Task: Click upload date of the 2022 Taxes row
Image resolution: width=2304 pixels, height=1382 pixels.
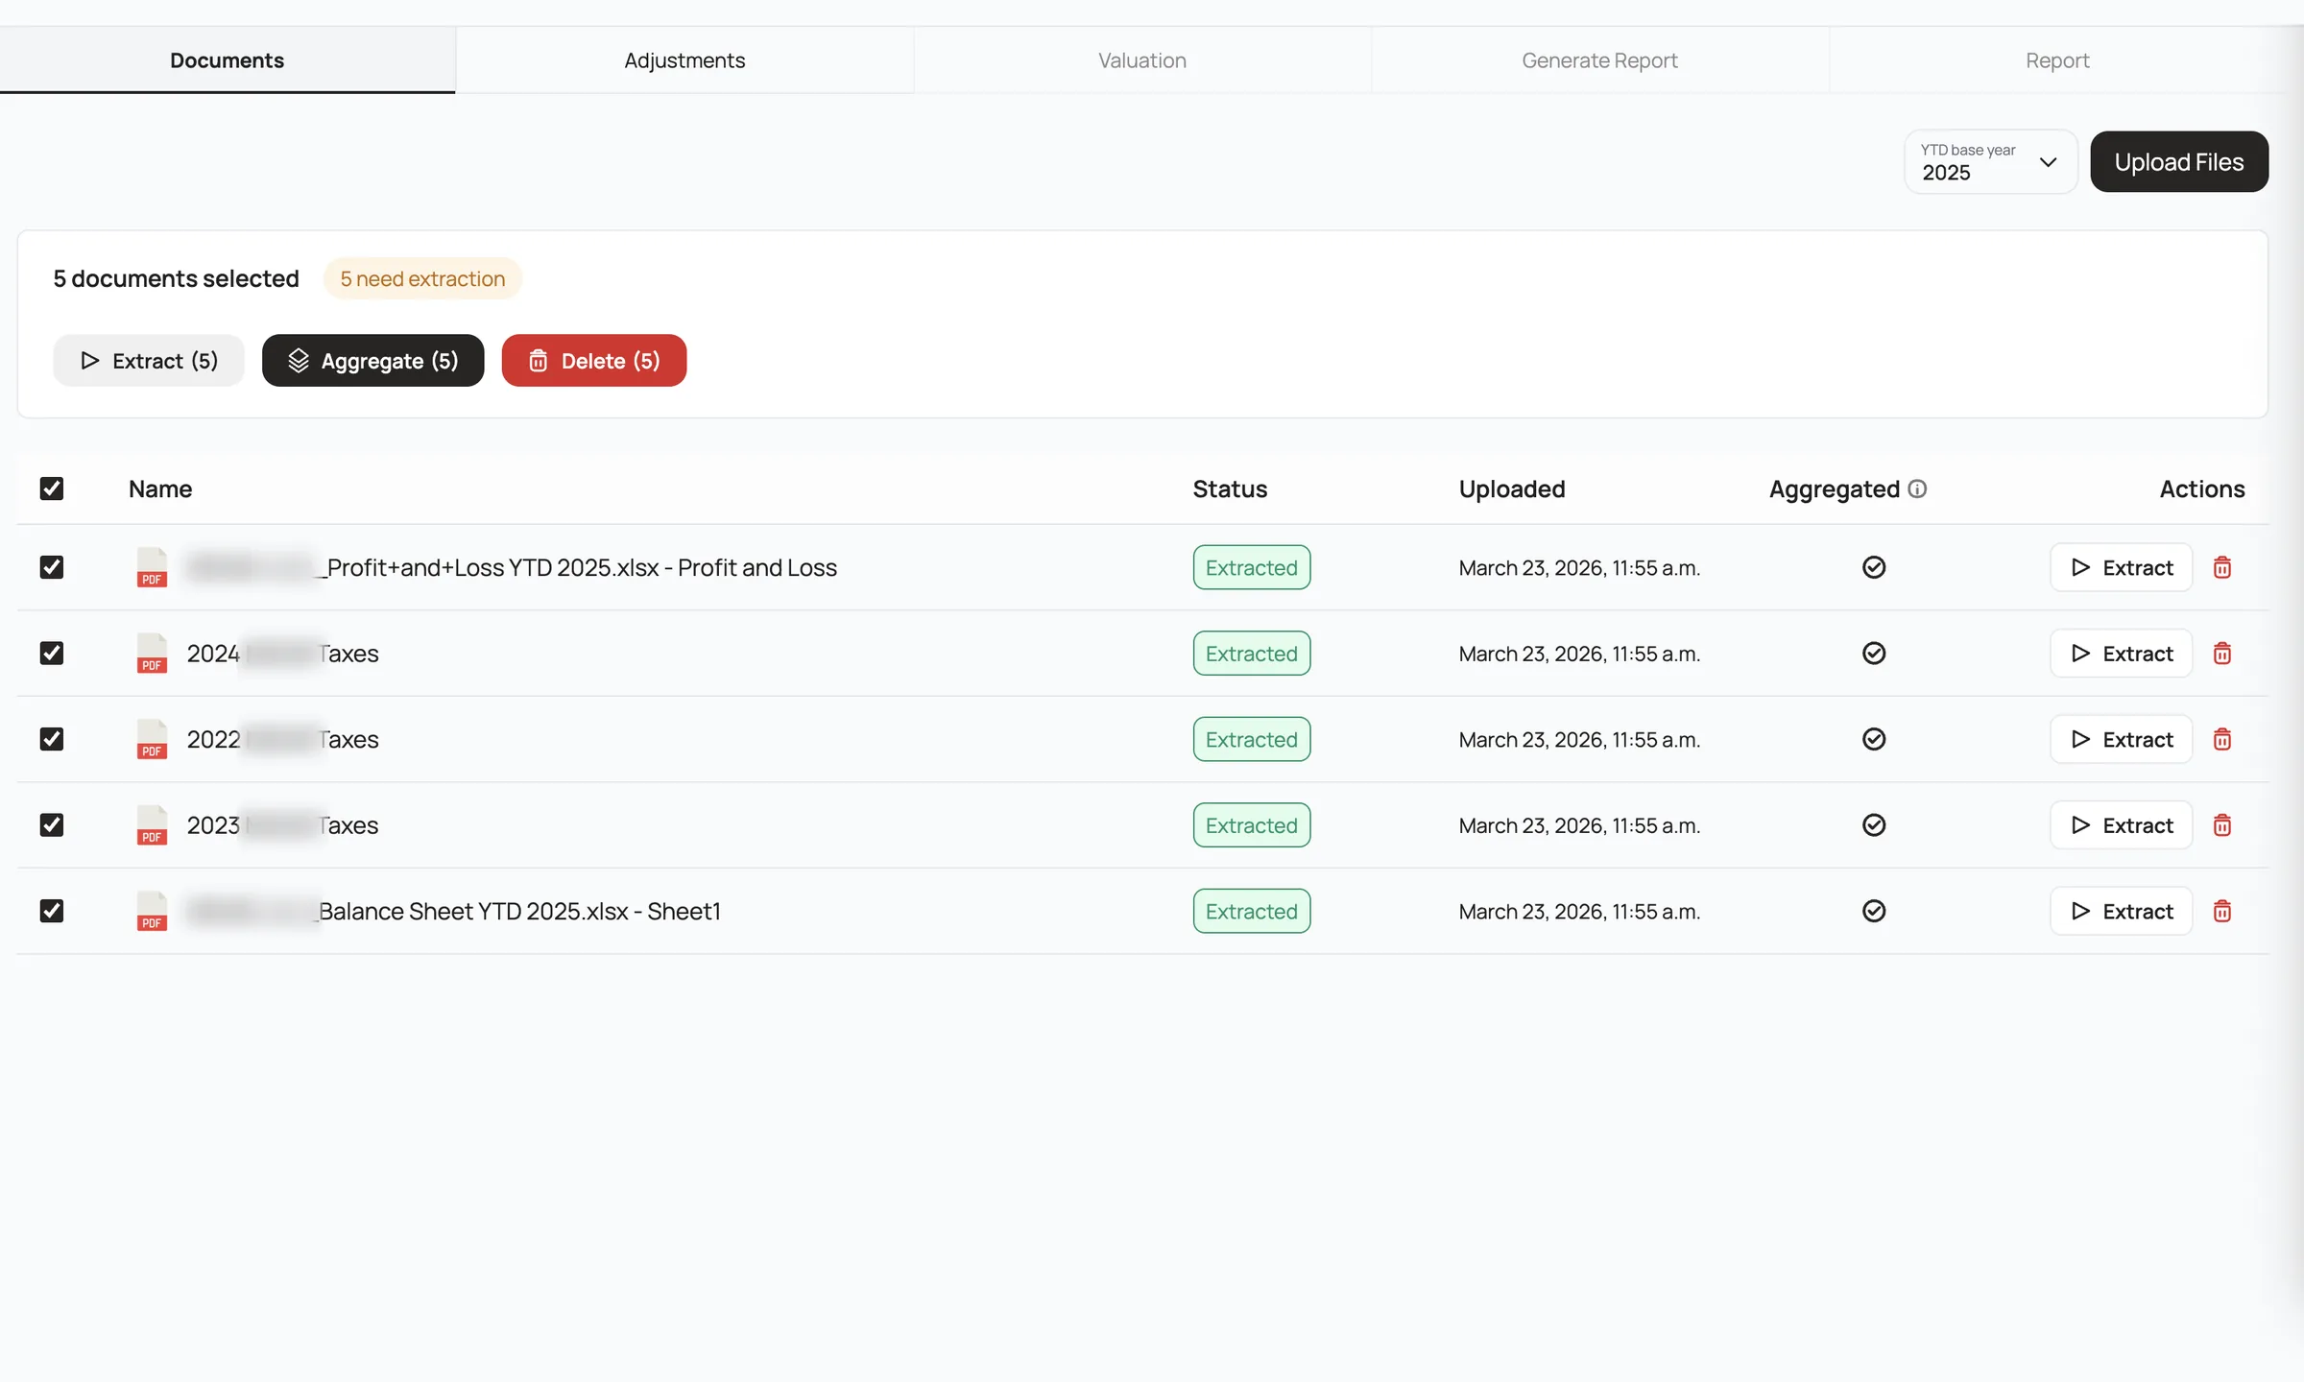Action: pos(1579,739)
